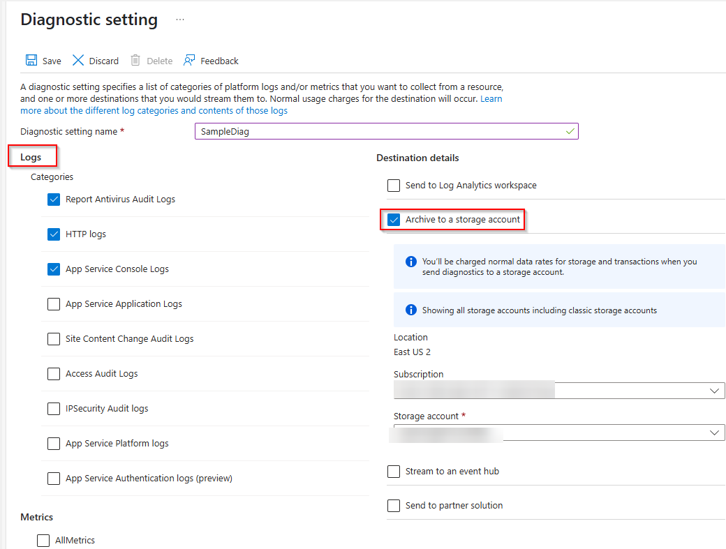Select the Discard icon
The height and width of the screenshot is (549, 726).
tap(77, 60)
